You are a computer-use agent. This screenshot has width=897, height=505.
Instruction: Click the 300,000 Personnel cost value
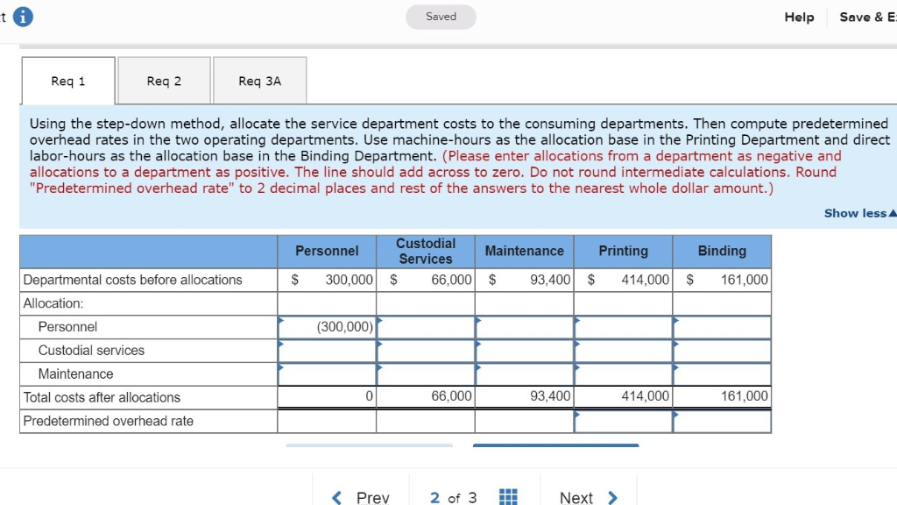coord(349,280)
